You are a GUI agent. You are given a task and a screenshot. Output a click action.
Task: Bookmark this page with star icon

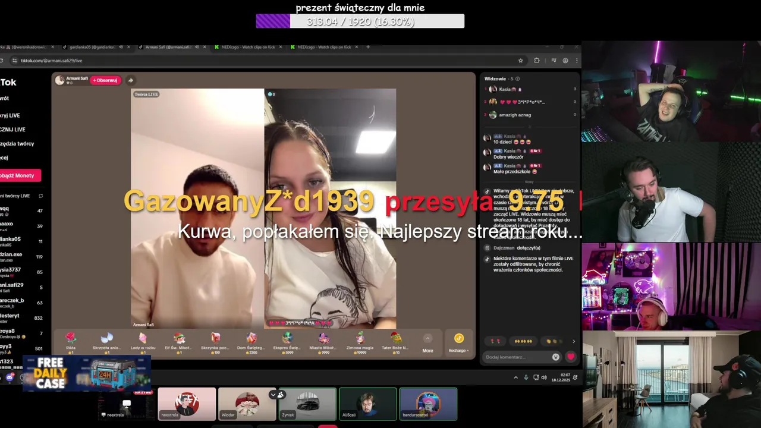pos(521,61)
